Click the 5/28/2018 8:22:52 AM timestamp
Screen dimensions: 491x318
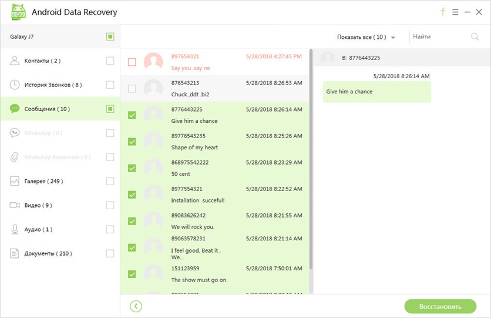[x=274, y=189]
